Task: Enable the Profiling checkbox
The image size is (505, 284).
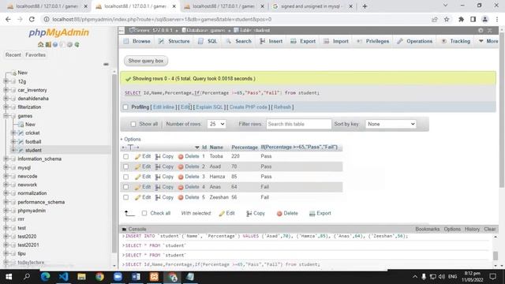Action: 125,107
